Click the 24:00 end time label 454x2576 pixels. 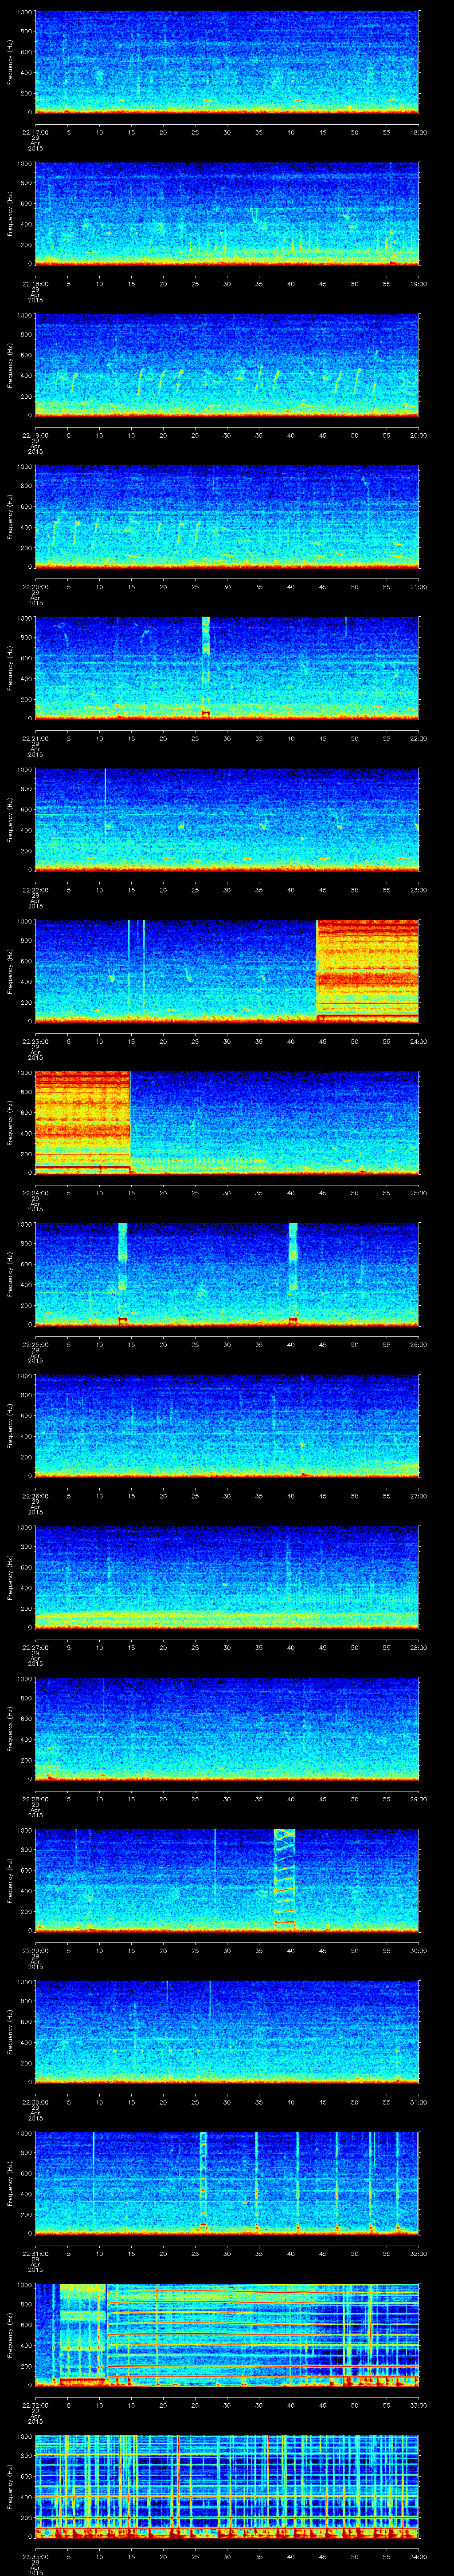(419, 1041)
